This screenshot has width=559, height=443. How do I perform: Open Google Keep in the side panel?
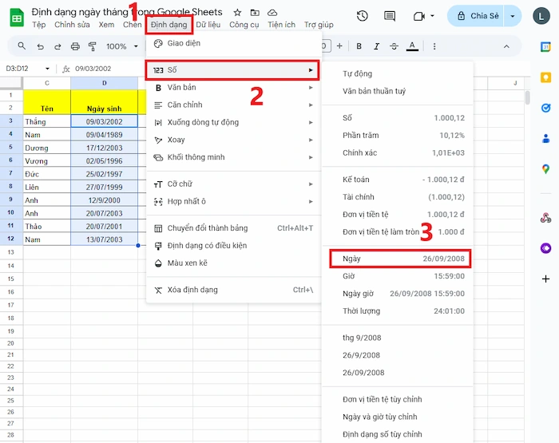click(x=546, y=77)
